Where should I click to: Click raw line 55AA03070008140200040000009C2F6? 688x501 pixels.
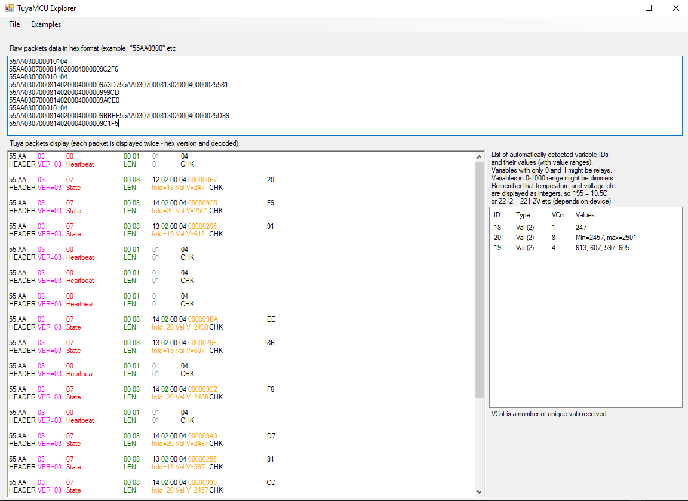(x=64, y=69)
